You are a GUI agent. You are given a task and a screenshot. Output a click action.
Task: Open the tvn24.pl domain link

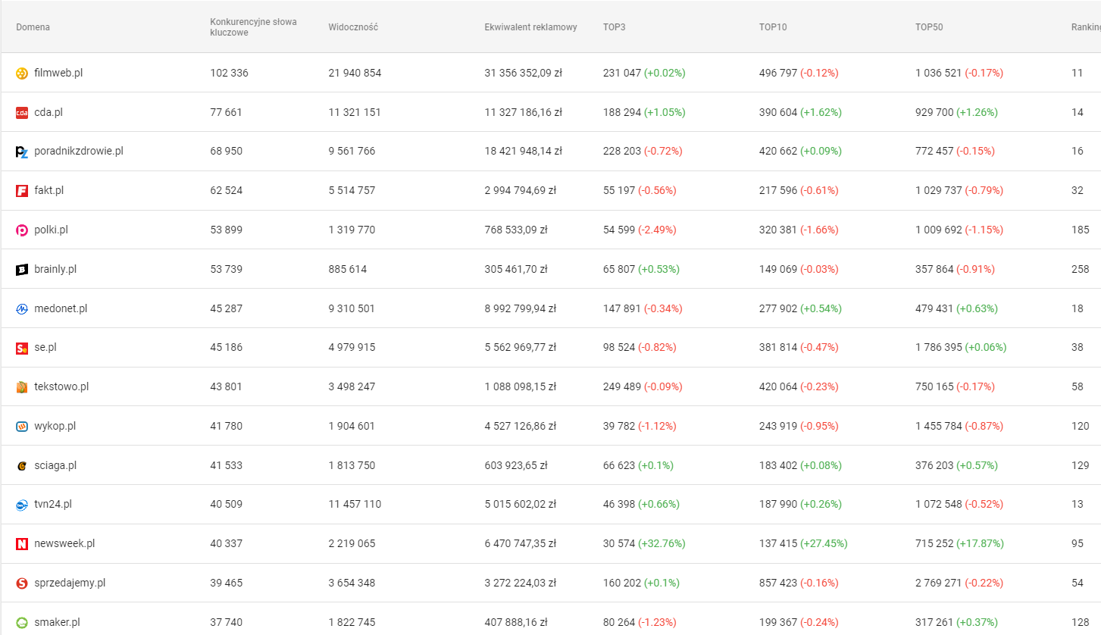[x=53, y=504]
